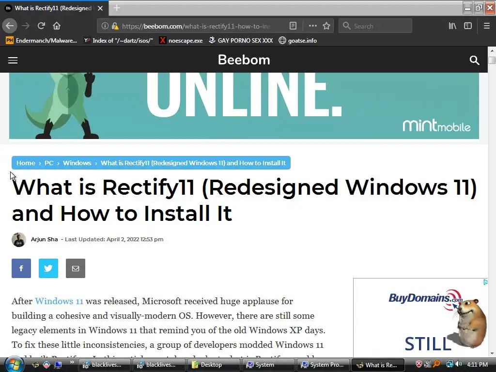The width and height of the screenshot is (496, 372).
Task: Expand quick launch overflow chevron
Action: 72,362
